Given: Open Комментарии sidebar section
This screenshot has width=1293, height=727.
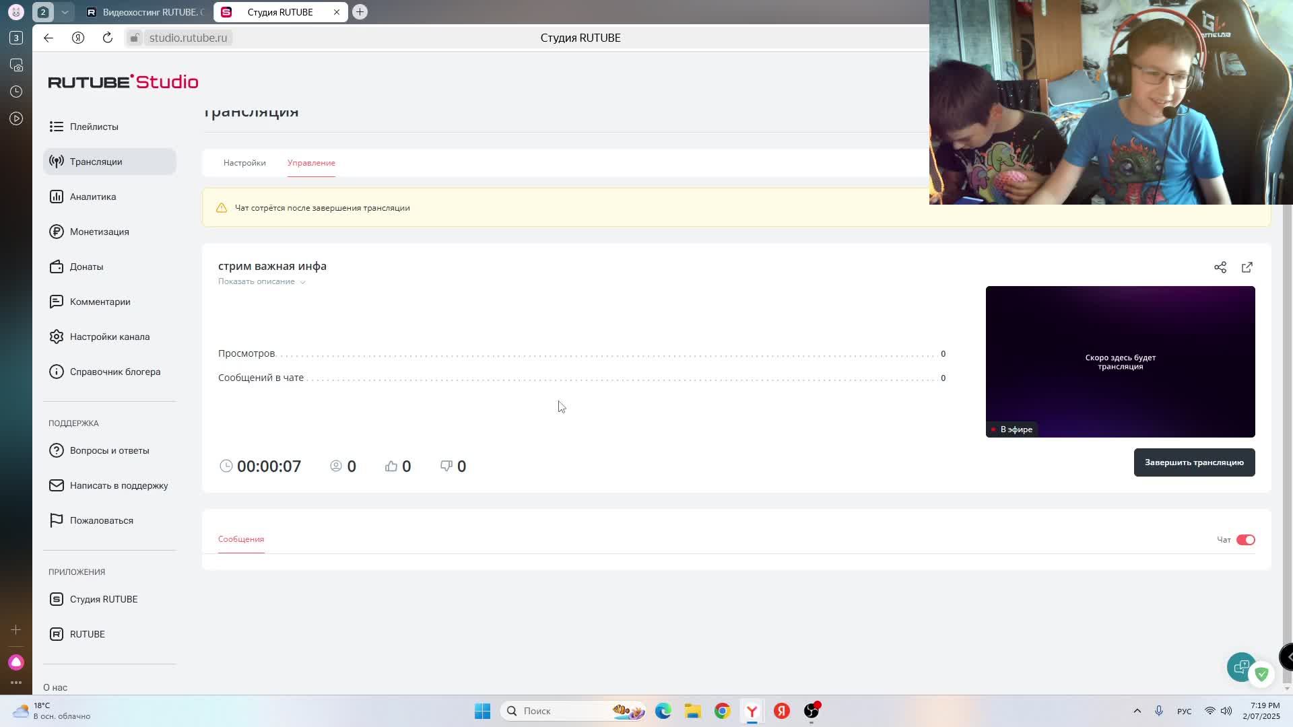Looking at the screenshot, I should (x=100, y=302).
